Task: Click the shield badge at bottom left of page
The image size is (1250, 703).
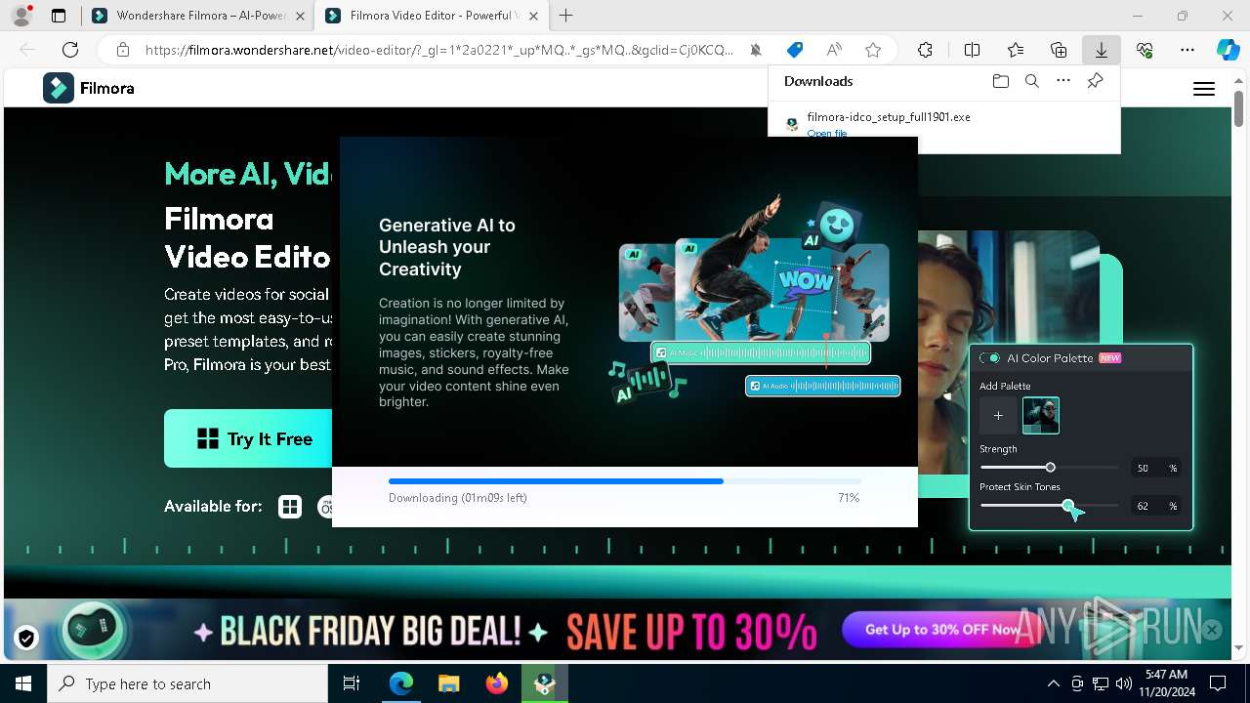Action: click(x=26, y=639)
